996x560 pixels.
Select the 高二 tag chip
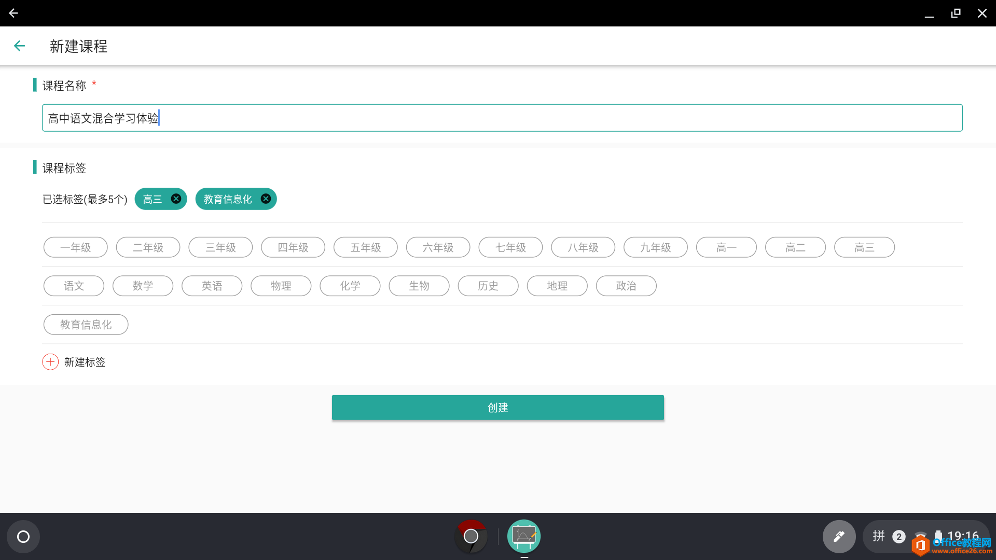[795, 247]
